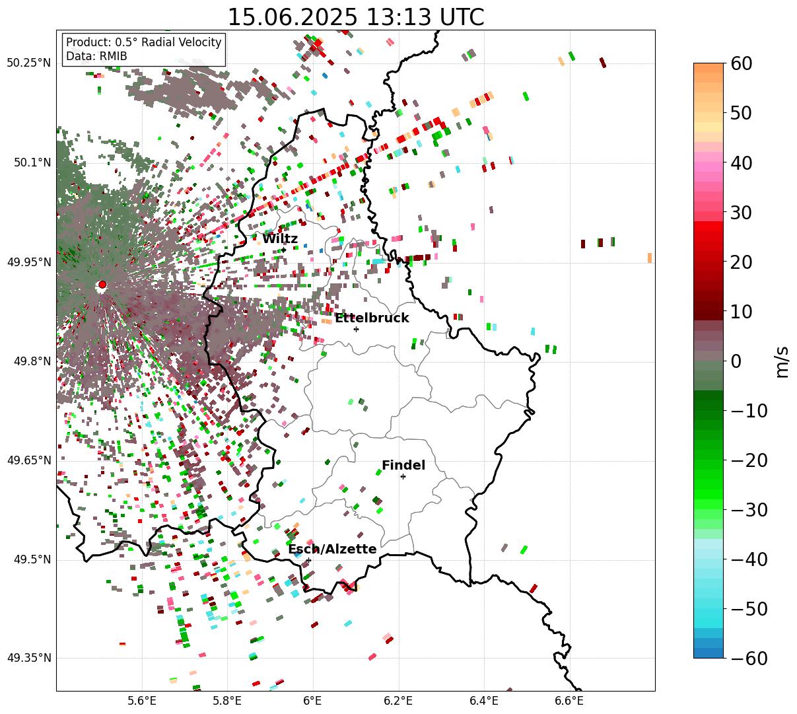797x714 pixels.
Task: Click the 6.4°E longitude label
Action: [484, 701]
